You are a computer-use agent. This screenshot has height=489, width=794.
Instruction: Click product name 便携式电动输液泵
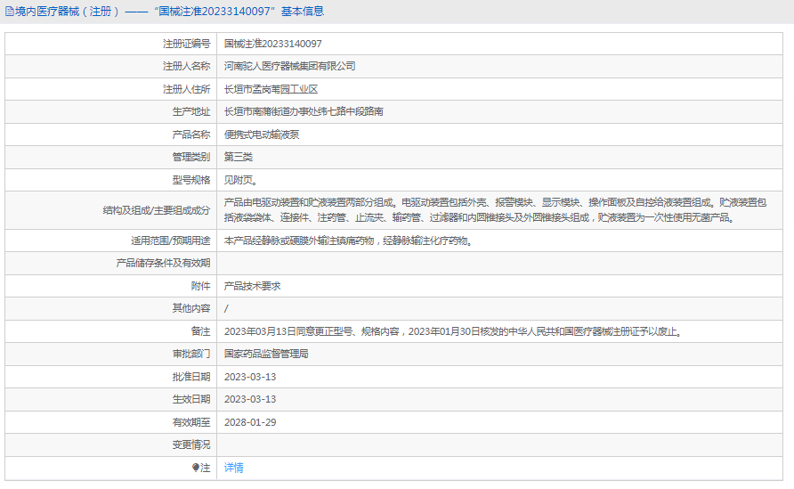[262, 134]
